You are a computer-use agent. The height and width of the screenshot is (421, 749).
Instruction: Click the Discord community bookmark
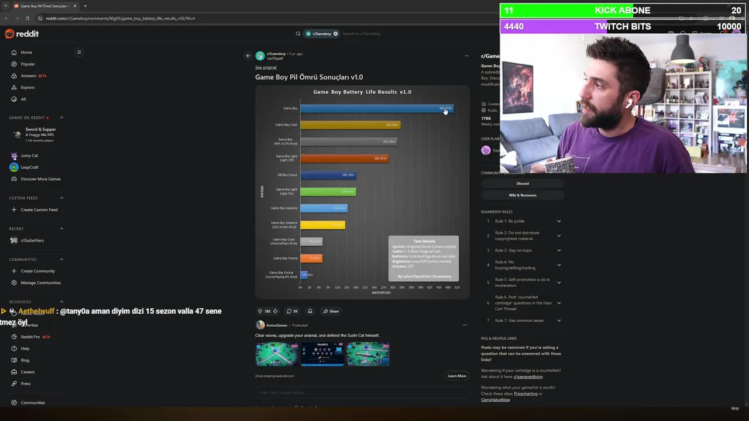pyautogui.click(x=523, y=184)
